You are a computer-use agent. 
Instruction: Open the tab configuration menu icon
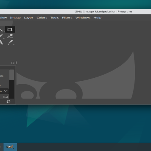tap(13, 63)
